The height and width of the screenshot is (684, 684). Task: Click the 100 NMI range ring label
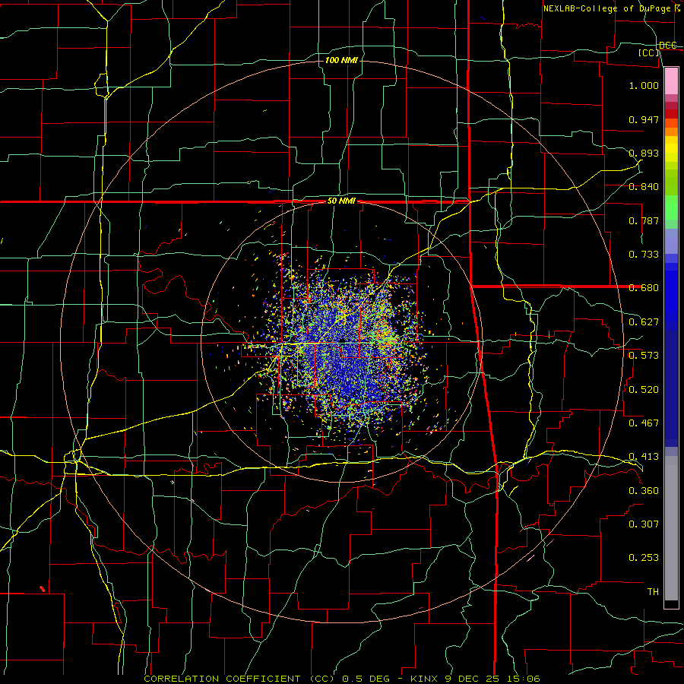click(341, 60)
